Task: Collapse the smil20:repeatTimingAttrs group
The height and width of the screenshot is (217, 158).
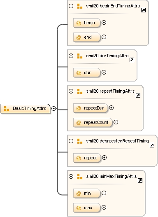Action: click(71, 91)
